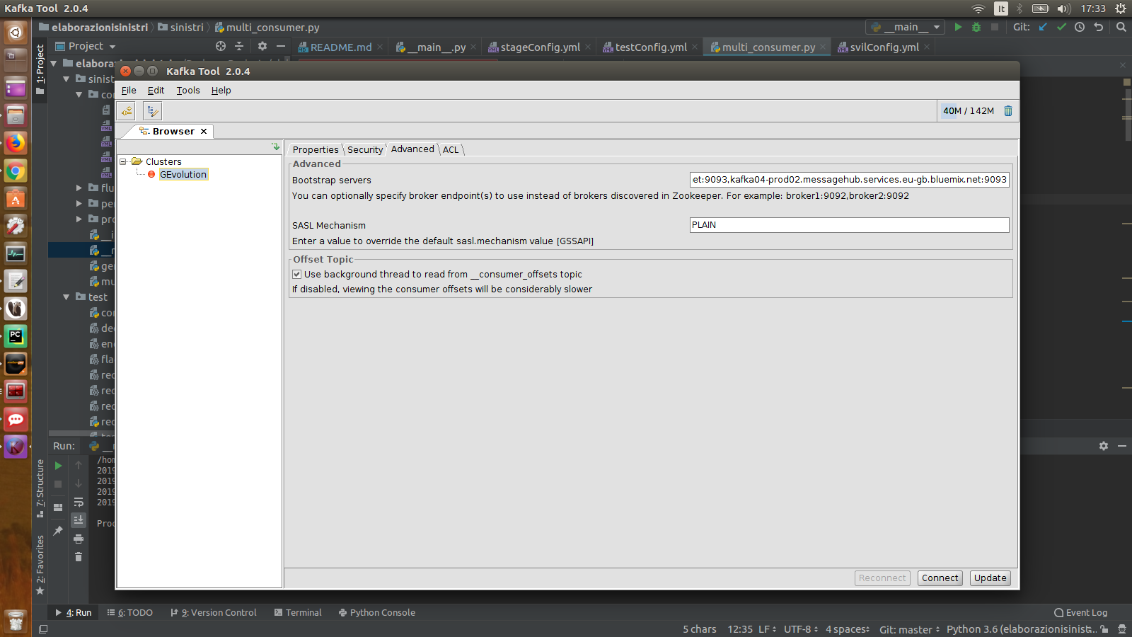
Task: Close the Browser tab
Action: (x=204, y=131)
